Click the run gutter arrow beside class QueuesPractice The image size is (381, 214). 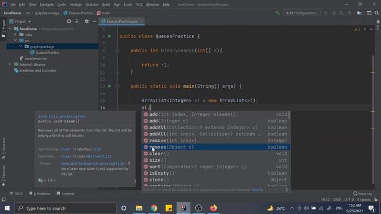110,36
